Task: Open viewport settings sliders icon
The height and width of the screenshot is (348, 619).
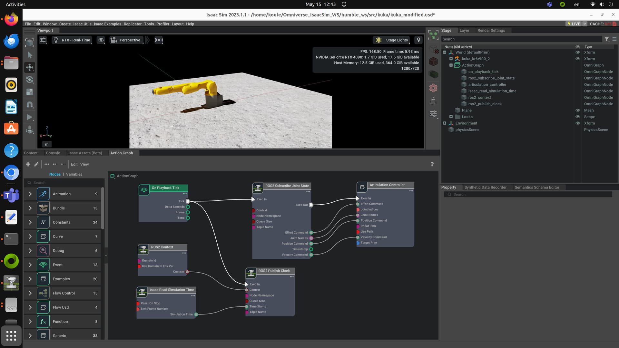Action: coord(43,40)
